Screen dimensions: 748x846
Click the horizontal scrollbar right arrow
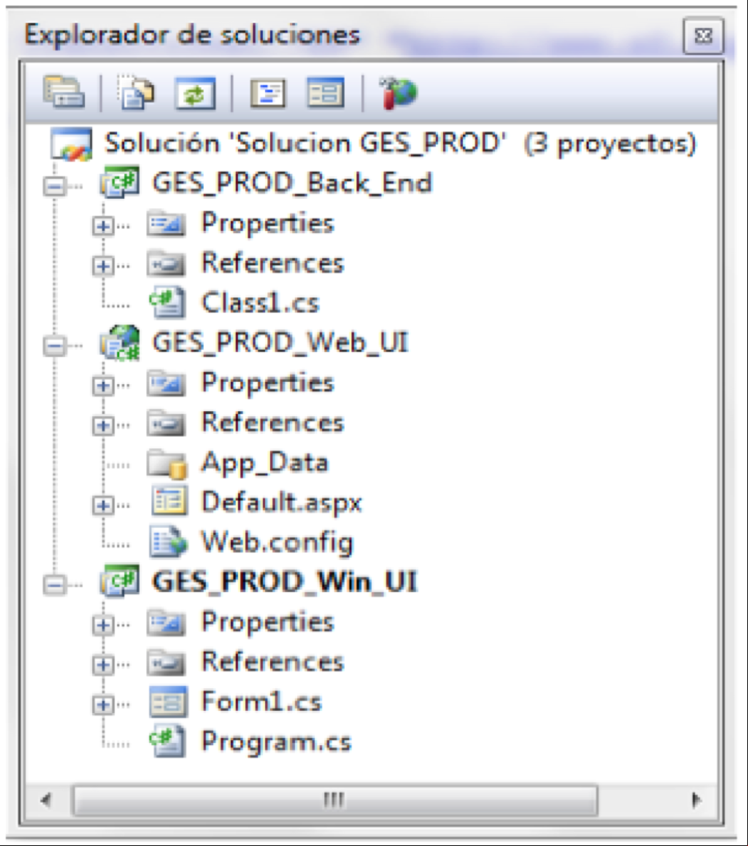pos(696,800)
